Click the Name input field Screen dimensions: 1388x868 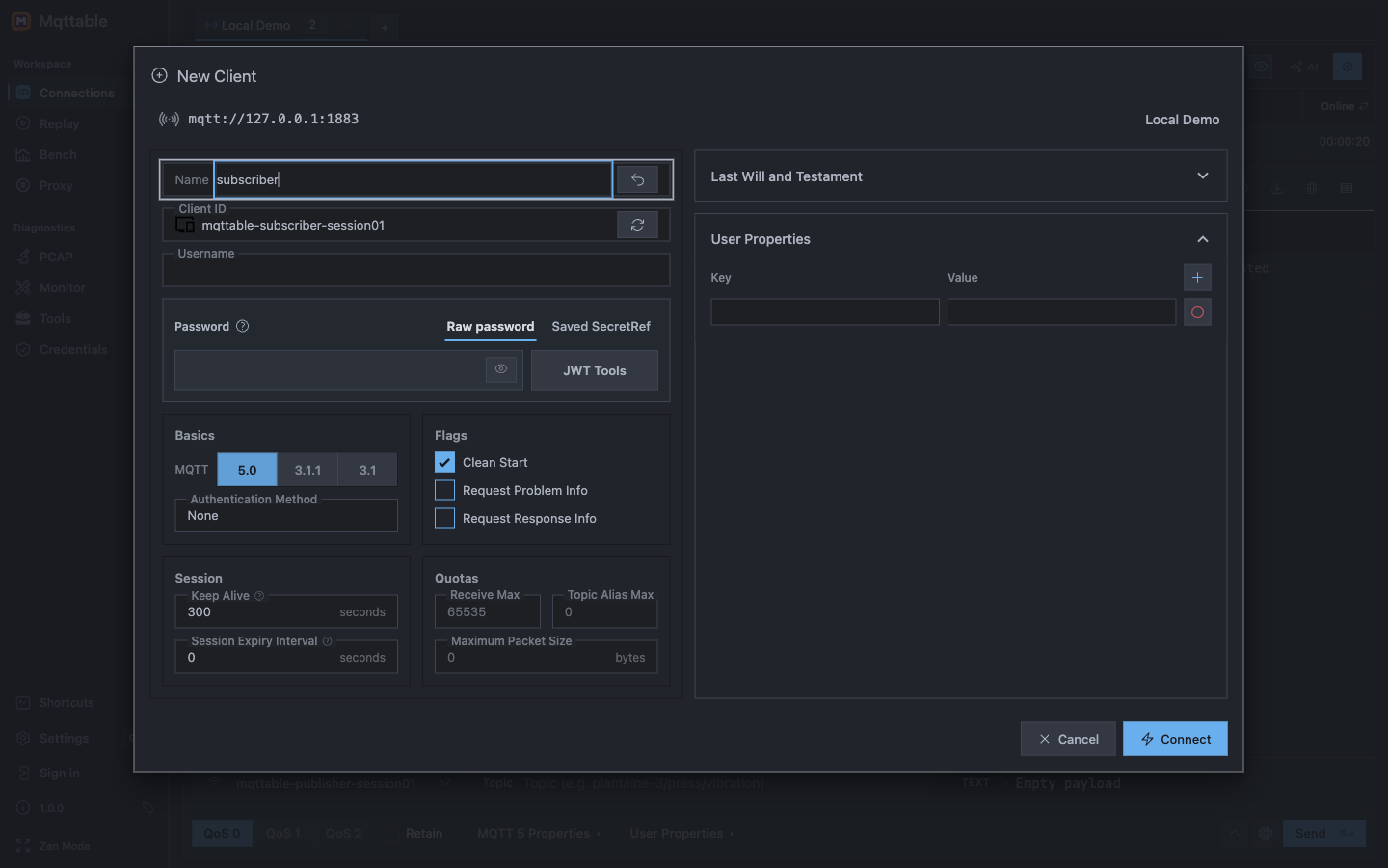point(413,179)
